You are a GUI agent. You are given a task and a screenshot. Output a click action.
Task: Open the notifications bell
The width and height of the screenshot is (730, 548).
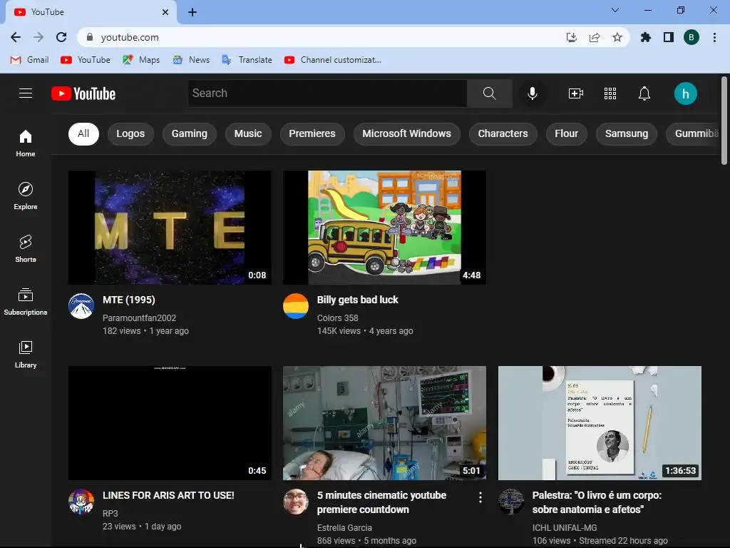click(x=644, y=93)
